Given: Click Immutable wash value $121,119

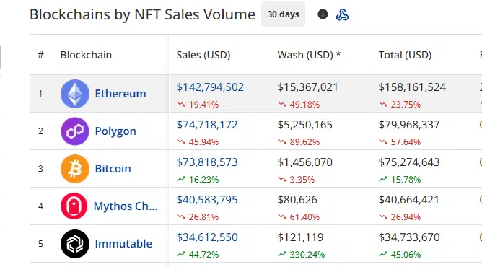Looking at the screenshot, I should pos(300,237).
